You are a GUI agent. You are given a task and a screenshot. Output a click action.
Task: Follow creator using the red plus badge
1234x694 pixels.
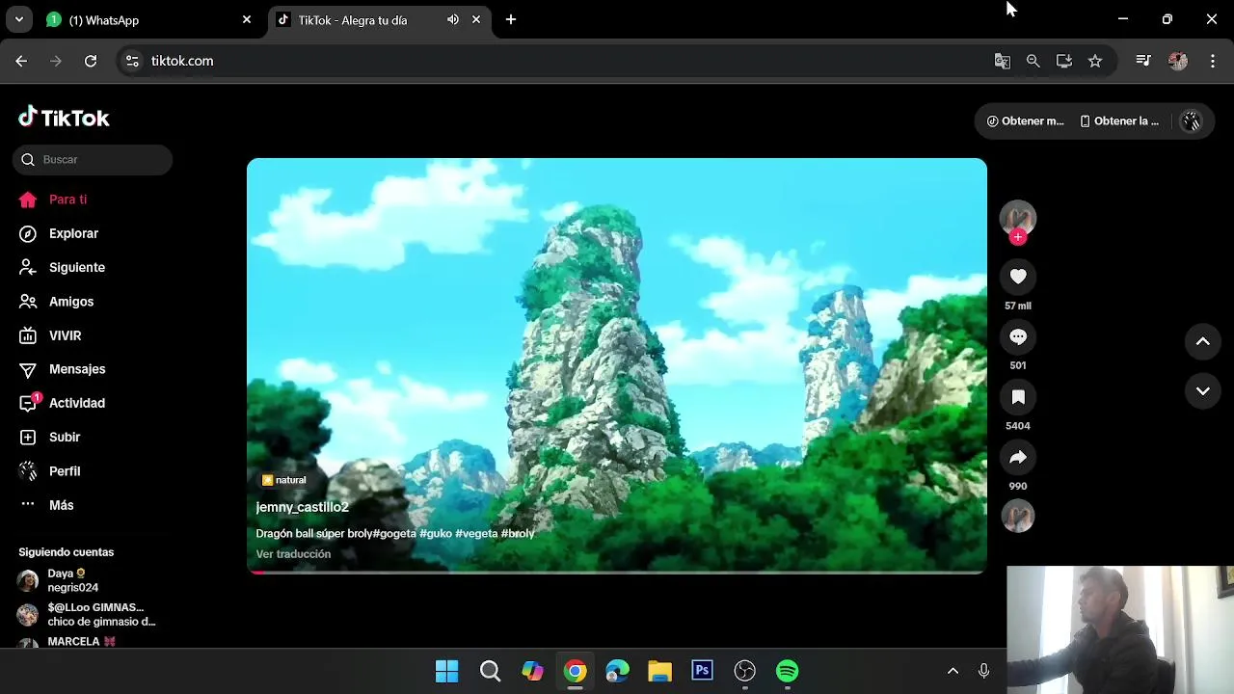[1018, 237]
